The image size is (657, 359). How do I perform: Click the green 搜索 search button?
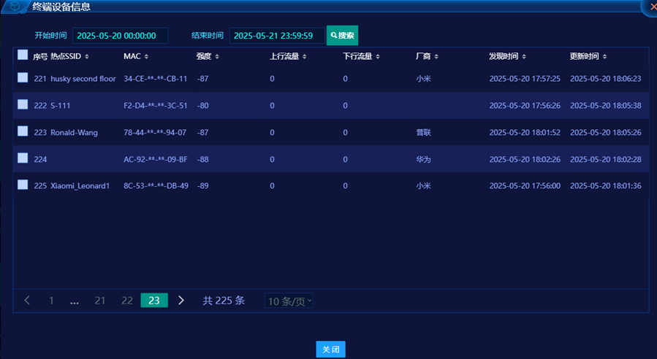pyautogui.click(x=342, y=36)
